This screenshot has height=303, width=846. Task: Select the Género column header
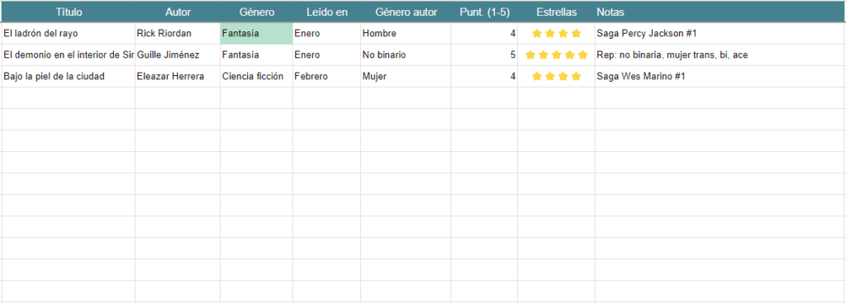(x=256, y=12)
